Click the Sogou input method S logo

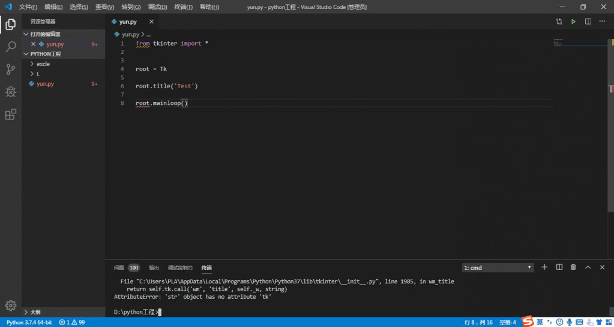(x=528, y=322)
